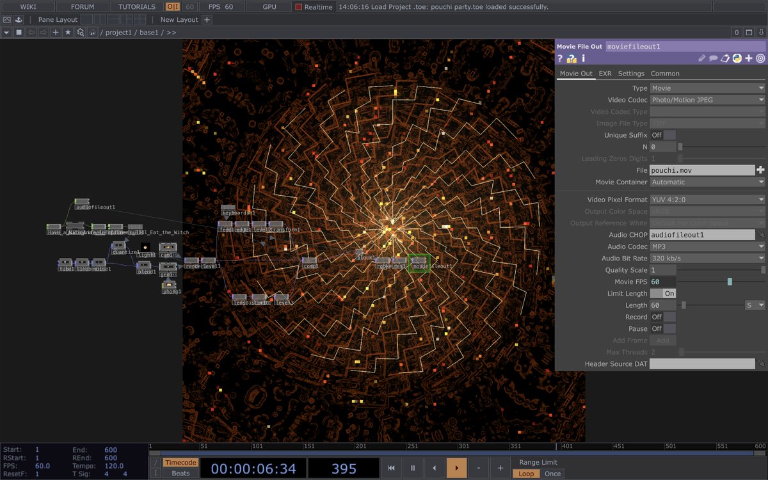Open the comment speech bubble icon
The width and height of the screenshot is (768, 480).
click(x=714, y=58)
